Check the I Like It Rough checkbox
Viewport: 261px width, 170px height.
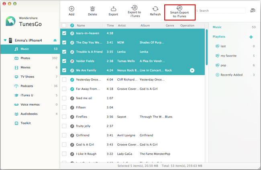coord(64,154)
